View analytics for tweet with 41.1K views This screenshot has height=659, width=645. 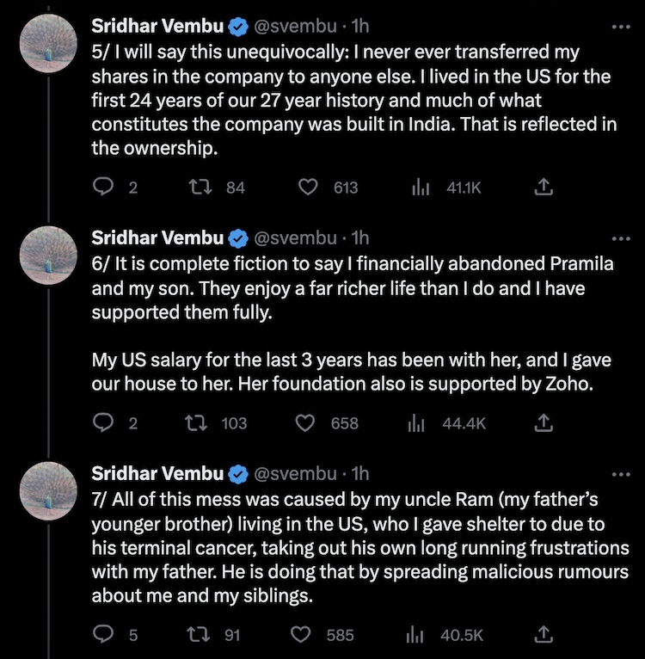[x=420, y=187]
